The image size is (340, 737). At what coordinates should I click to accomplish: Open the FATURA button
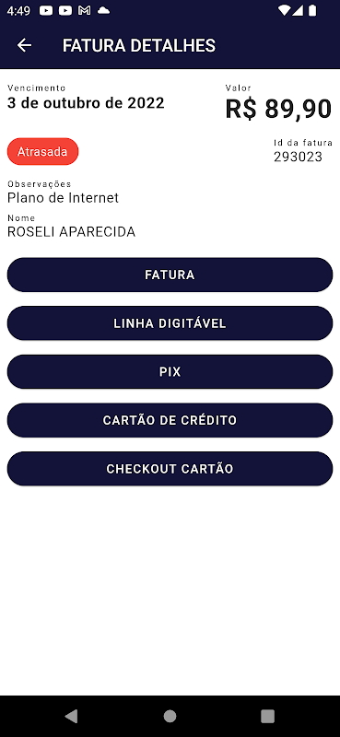(170, 275)
